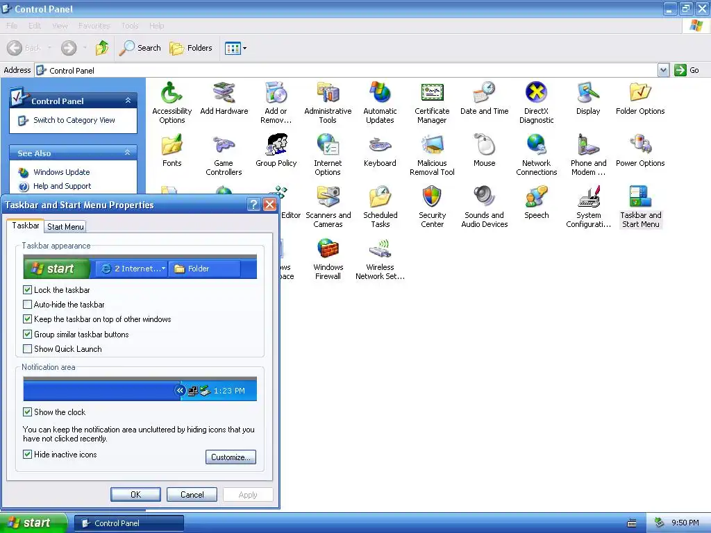
Task: Enable Show Quick Launch
Action: (27, 349)
